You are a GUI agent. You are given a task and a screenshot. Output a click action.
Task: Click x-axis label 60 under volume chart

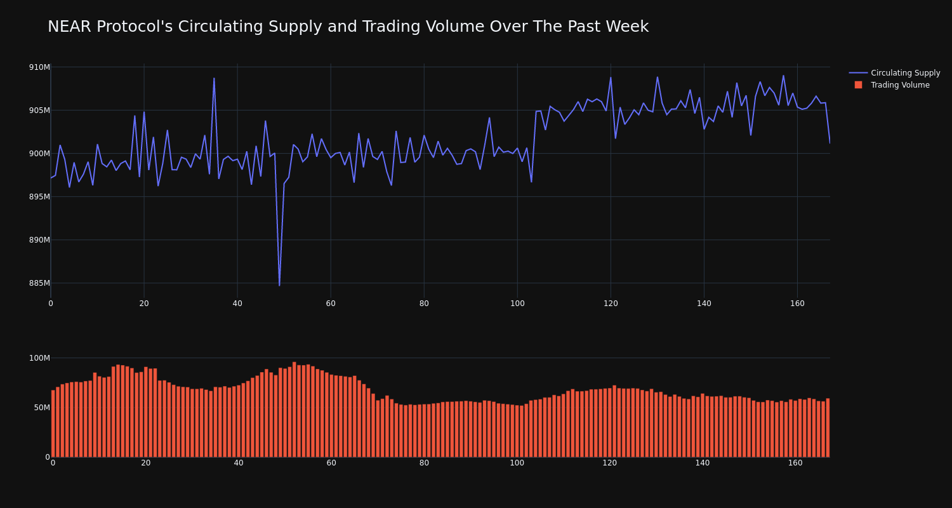[331, 463]
